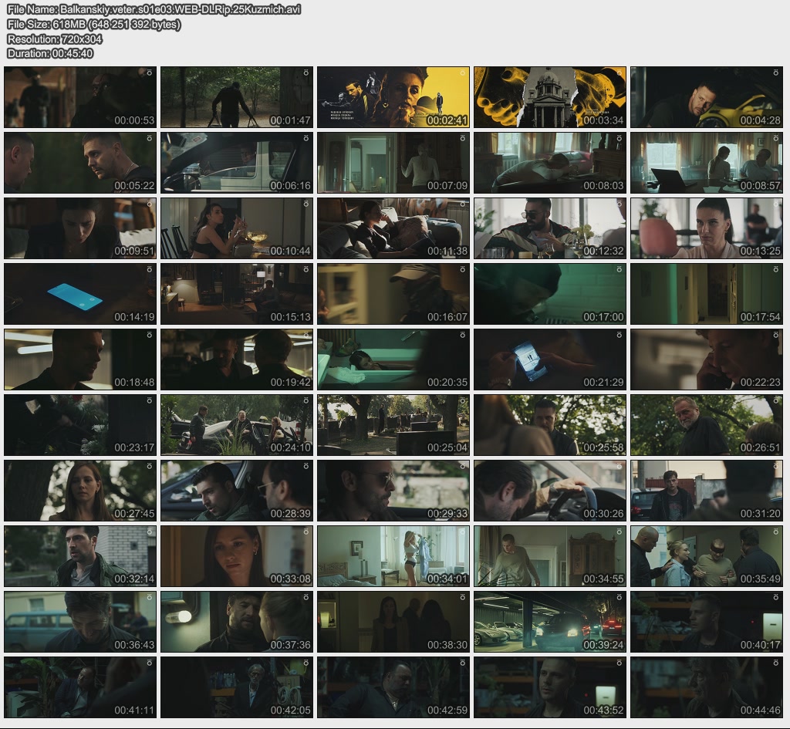The image size is (790, 729).
Task: Open the thumbnail at 00:29:33
Action: [x=393, y=491]
